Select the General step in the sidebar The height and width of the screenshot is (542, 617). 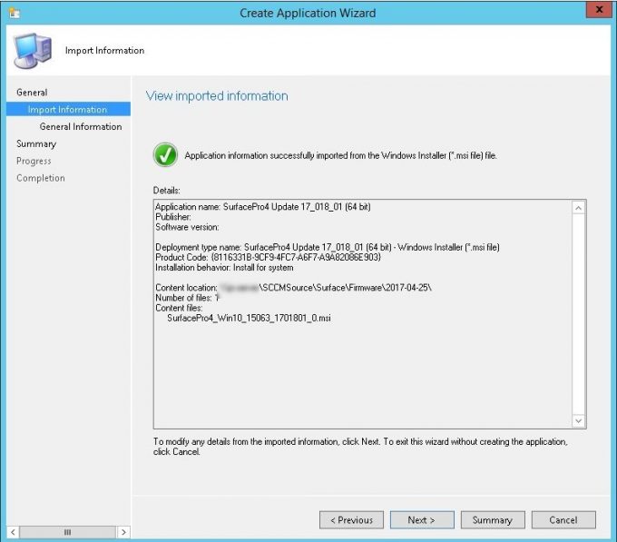(x=32, y=93)
